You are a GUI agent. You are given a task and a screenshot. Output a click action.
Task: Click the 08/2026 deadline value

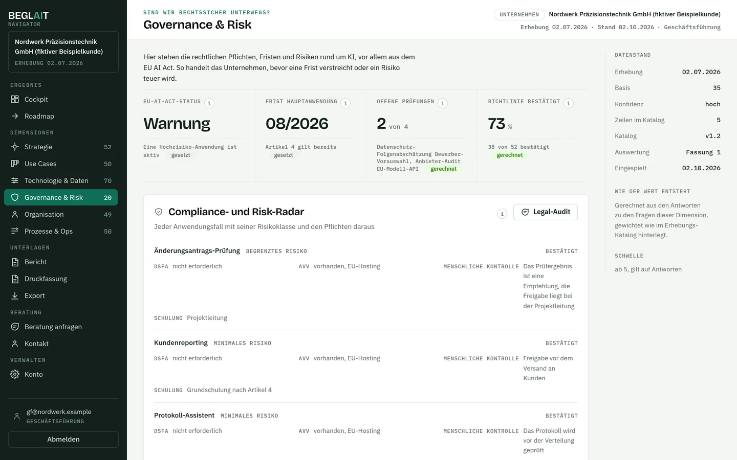[297, 123]
